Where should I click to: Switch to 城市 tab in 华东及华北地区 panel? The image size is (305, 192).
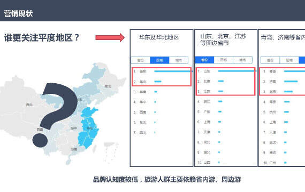[179, 60]
